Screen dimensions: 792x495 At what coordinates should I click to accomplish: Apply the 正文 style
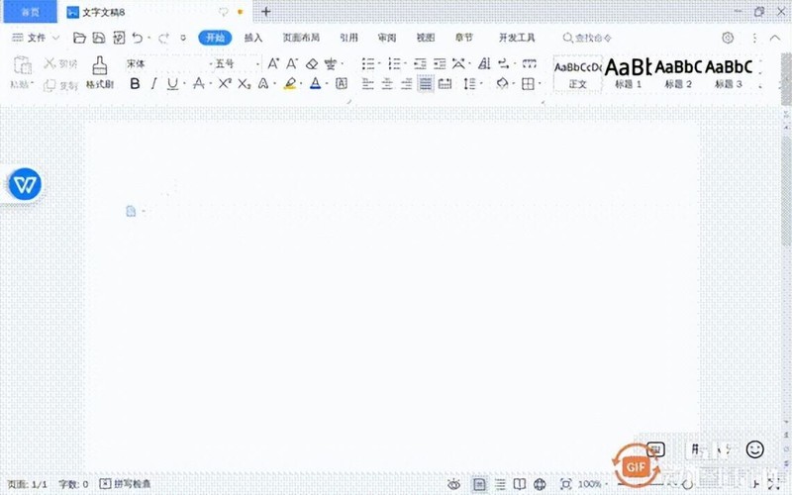click(578, 73)
